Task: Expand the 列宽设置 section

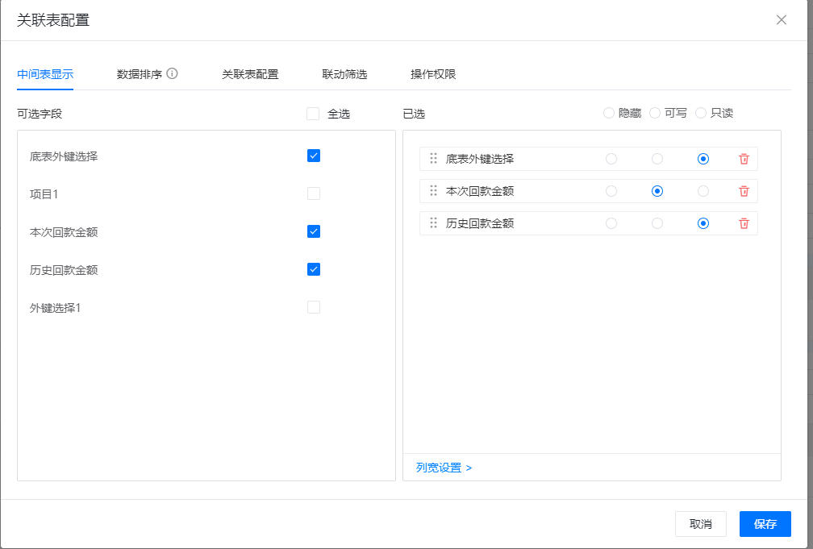Action: point(444,468)
